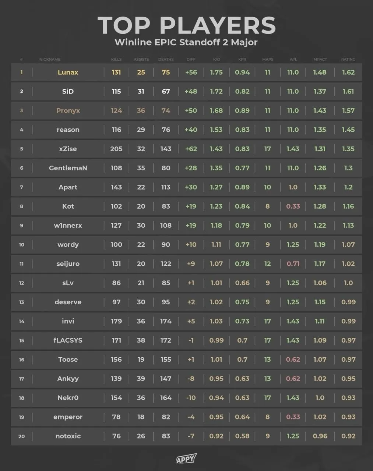Viewport: 373px width, 471px height.
Task: Select the nickname SiD
Action: pyautogui.click(x=68, y=92)
